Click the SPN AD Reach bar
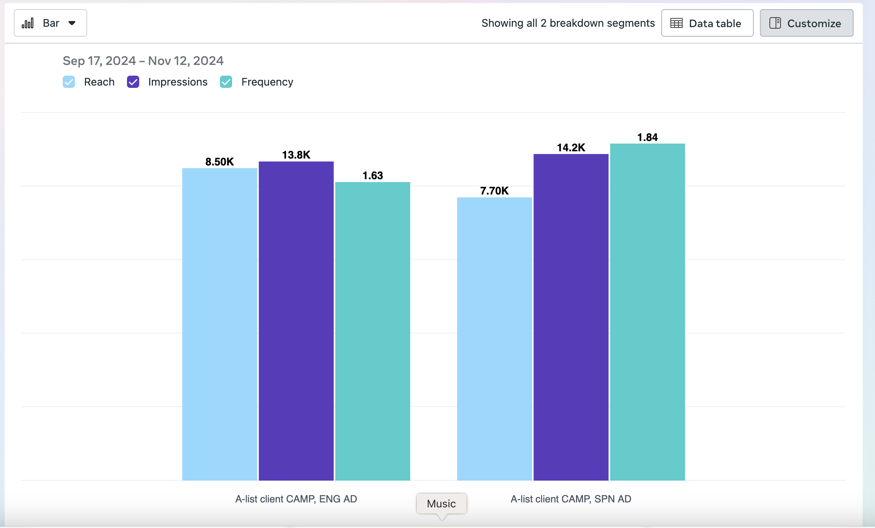This screenshot has height=528, width=875. click(494, 339)
